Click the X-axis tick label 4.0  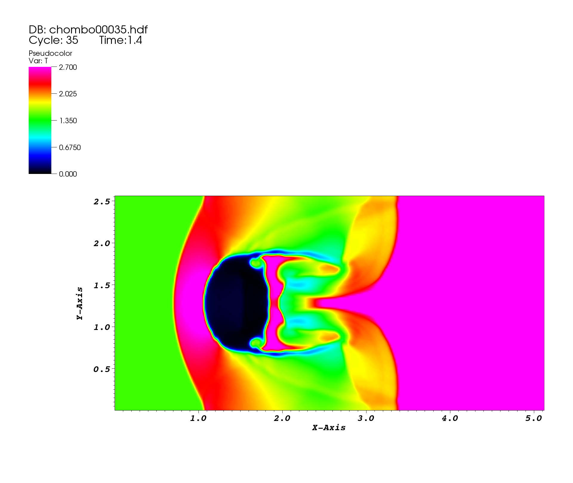pyautogui.click(x=450, y=419)
